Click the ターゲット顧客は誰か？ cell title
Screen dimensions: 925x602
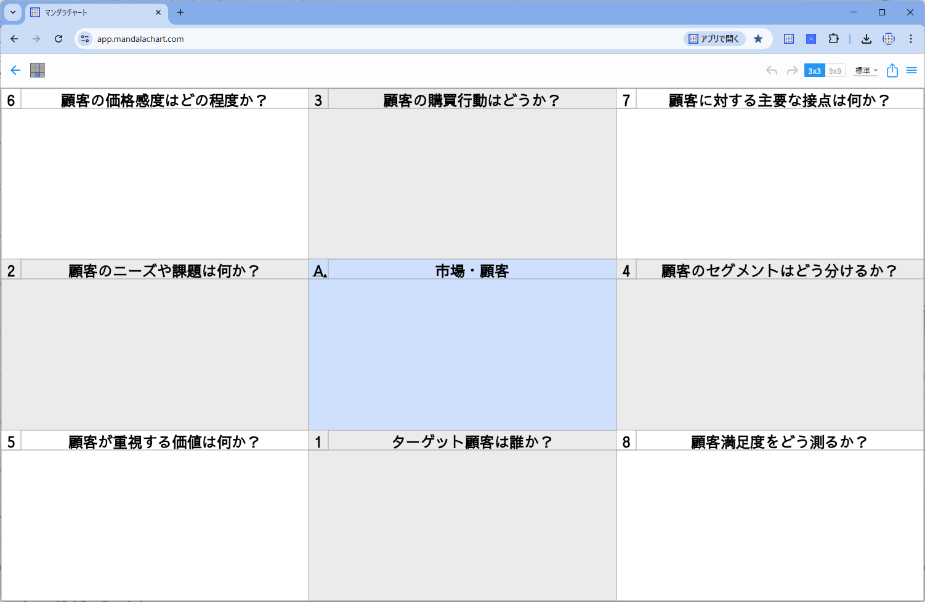click(x=472, y=441)
